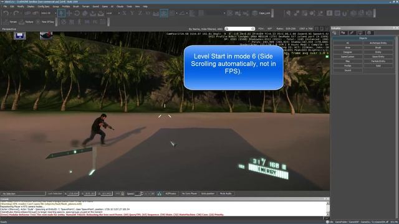
Task: Click the Geom Entity button
Action: pyautogui.click(x=378, y=57)
